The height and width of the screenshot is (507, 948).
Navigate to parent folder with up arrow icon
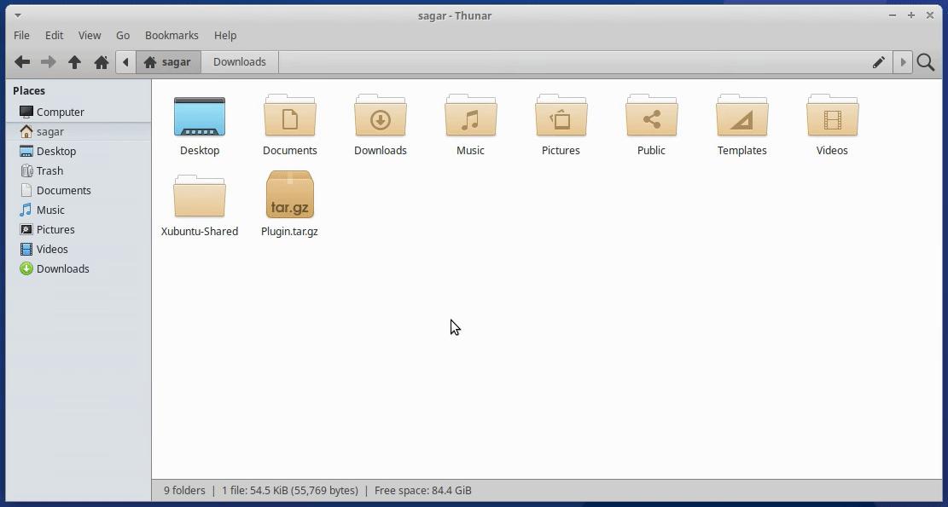click(x=74, y=61)
